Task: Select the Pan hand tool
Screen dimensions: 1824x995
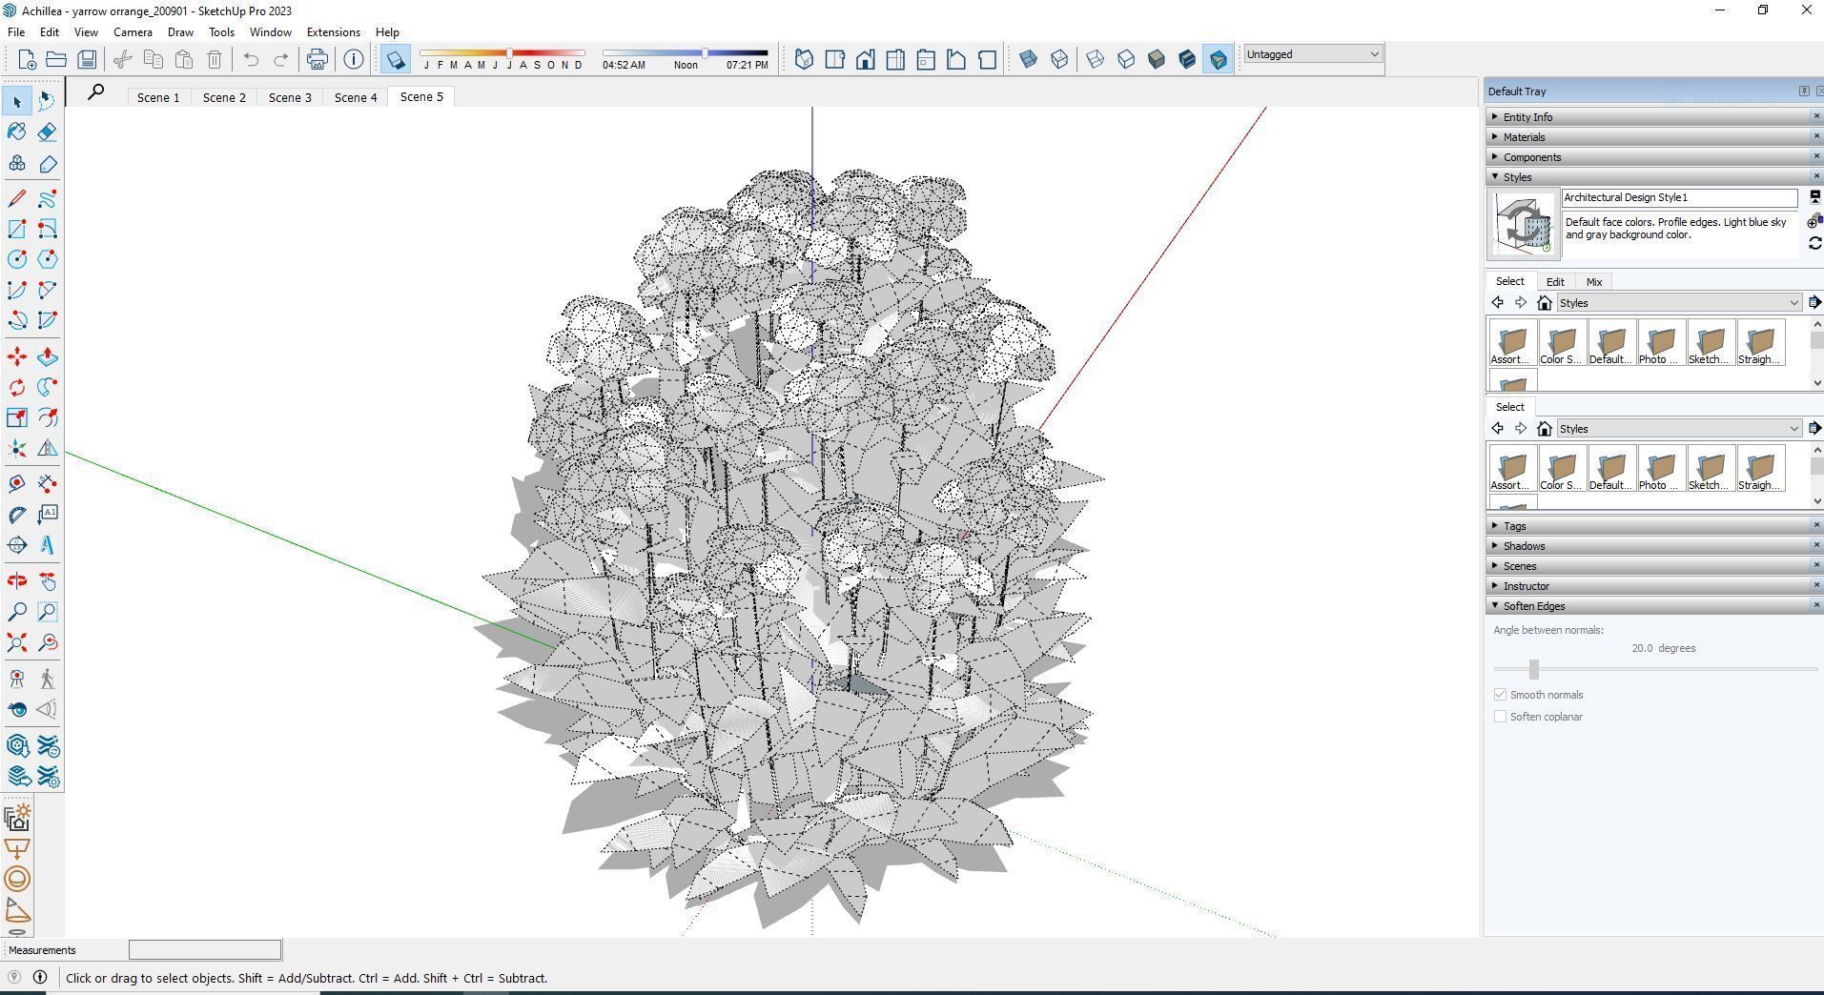Action: 48,581
